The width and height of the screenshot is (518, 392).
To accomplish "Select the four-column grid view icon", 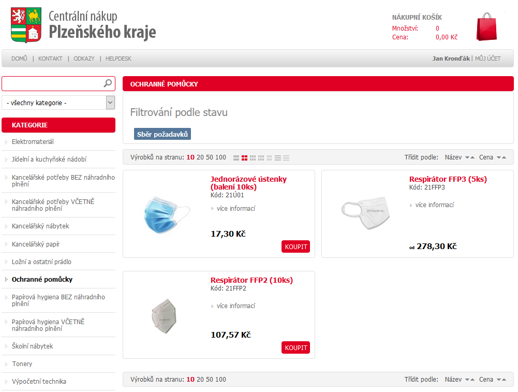I will point(261,158).
